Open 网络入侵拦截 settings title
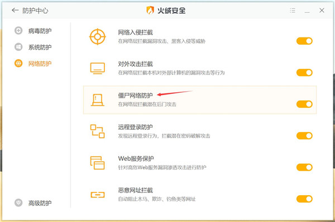Screen dimensions: 335x222 [x=136, y=32]
